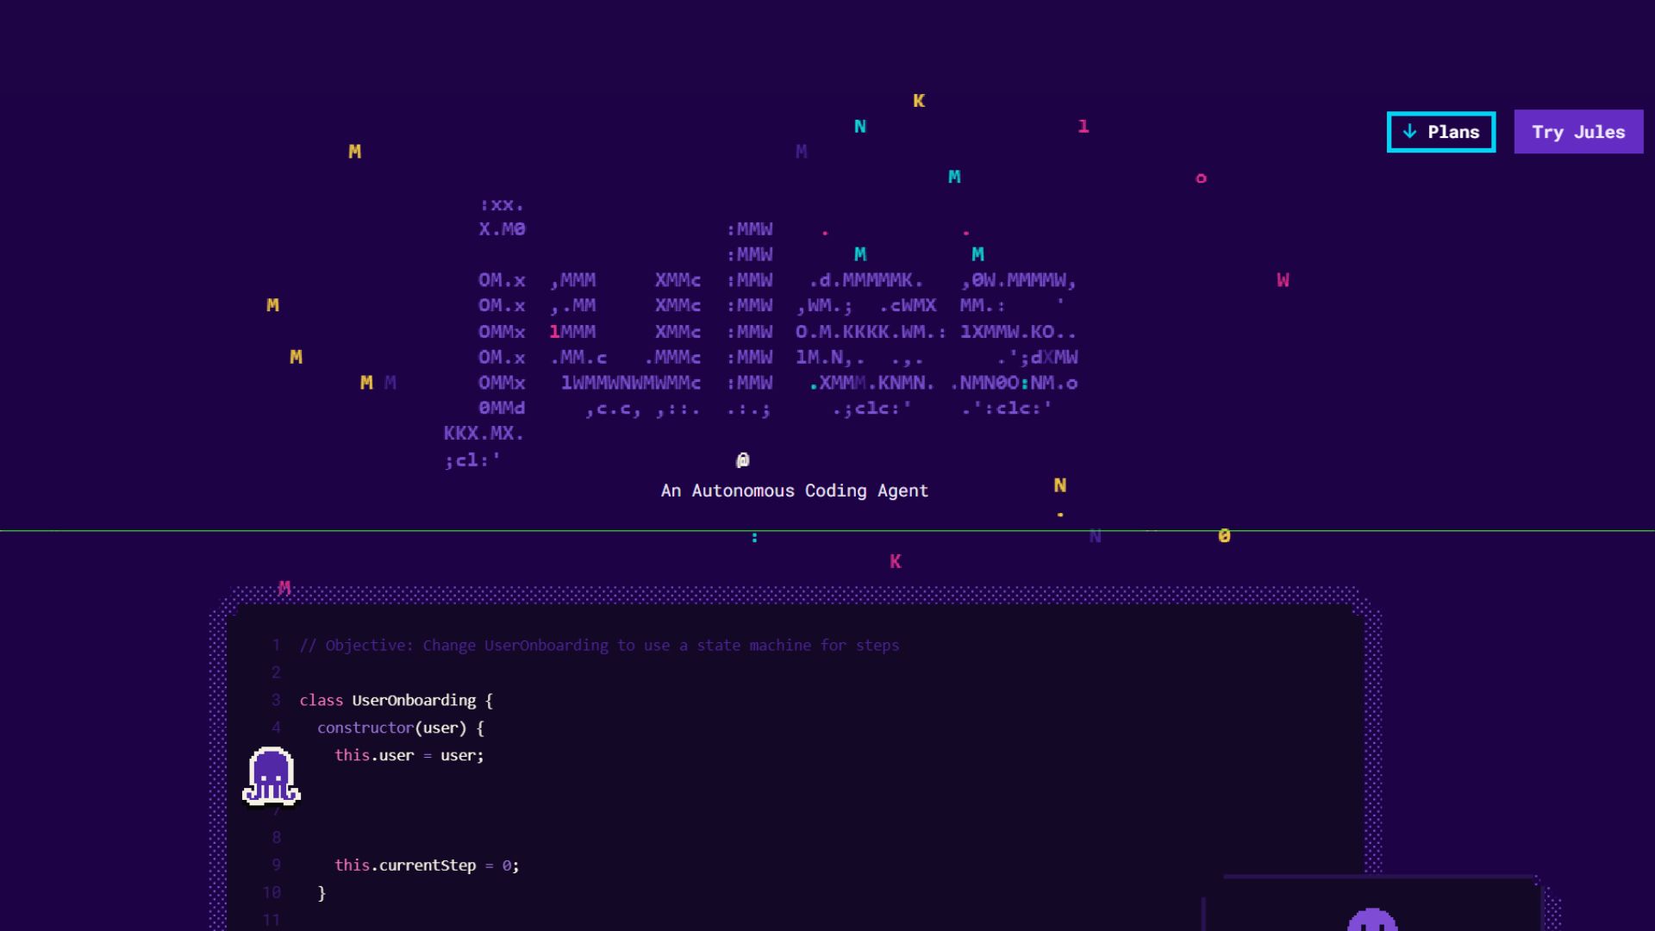1655x931 pixels.
Task: Click the pink W floating letter
Action: pyautogui.click(x=1283, y=280)
